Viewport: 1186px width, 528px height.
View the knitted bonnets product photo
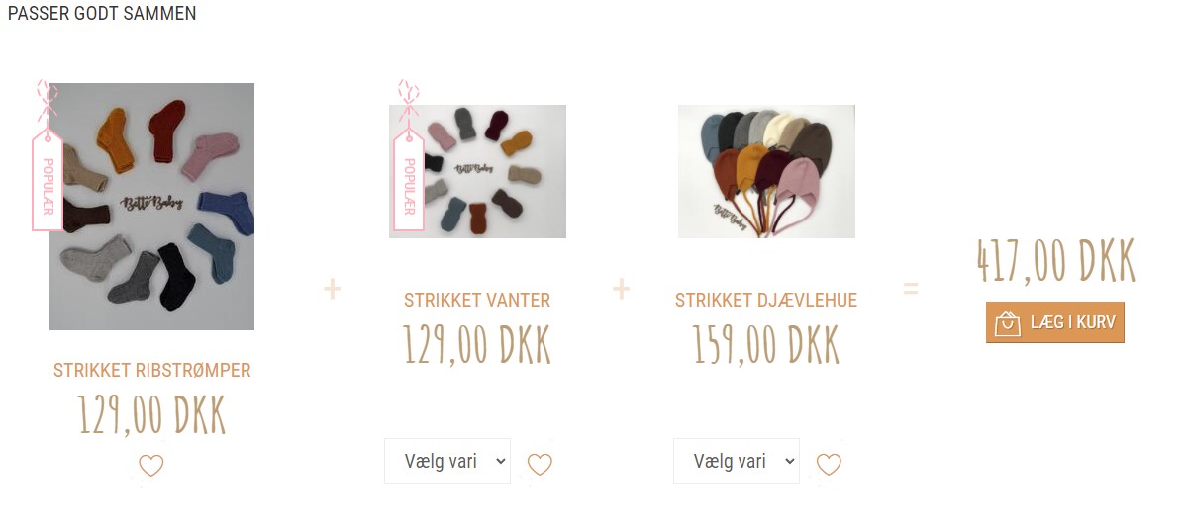(766, 171)
